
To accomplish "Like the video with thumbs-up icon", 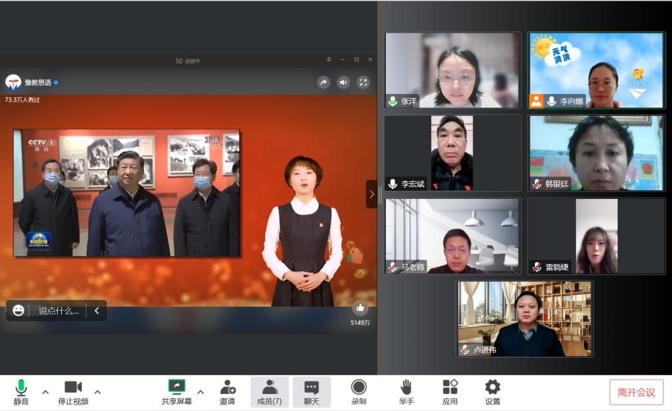I will (360, 308).
